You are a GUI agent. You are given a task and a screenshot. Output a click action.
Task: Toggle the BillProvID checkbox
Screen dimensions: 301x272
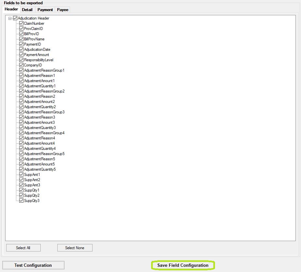pos(21,34)
